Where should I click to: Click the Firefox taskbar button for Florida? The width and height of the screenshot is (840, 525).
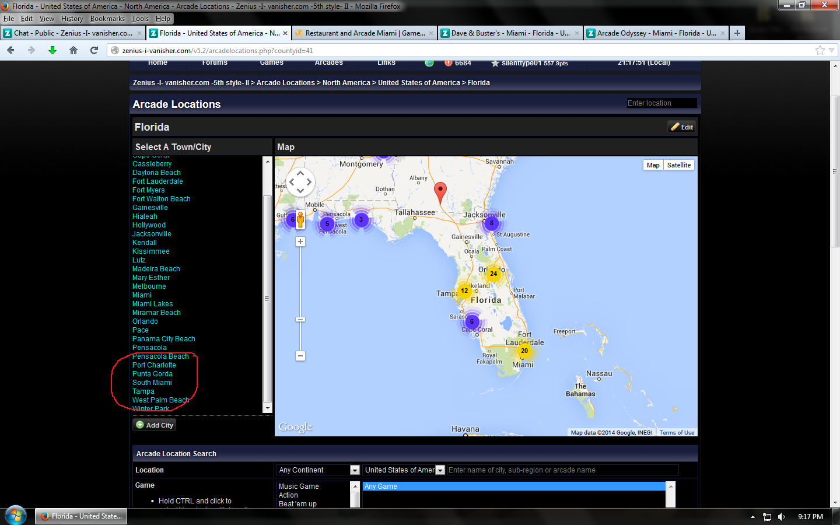click(x=81, y=516)
